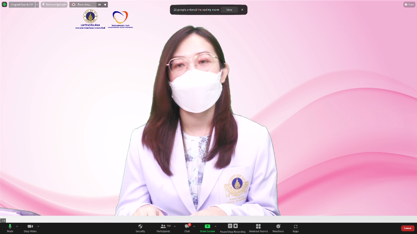Click the green Share Screen icon
The image size is (417, 234).
coord(207,227)
